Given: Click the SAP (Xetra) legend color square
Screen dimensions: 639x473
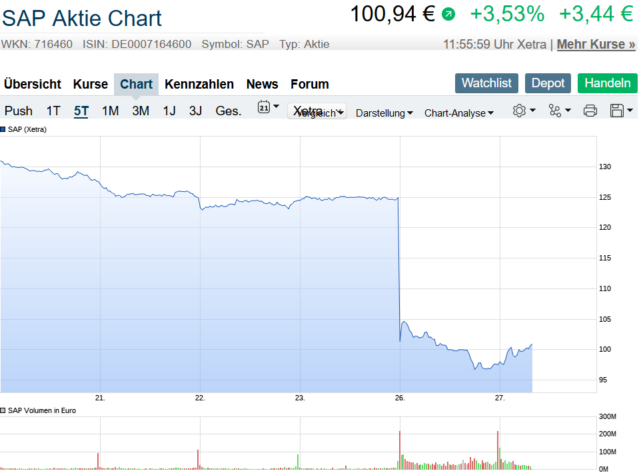Looking at the screenshot, I should (3, 129).
